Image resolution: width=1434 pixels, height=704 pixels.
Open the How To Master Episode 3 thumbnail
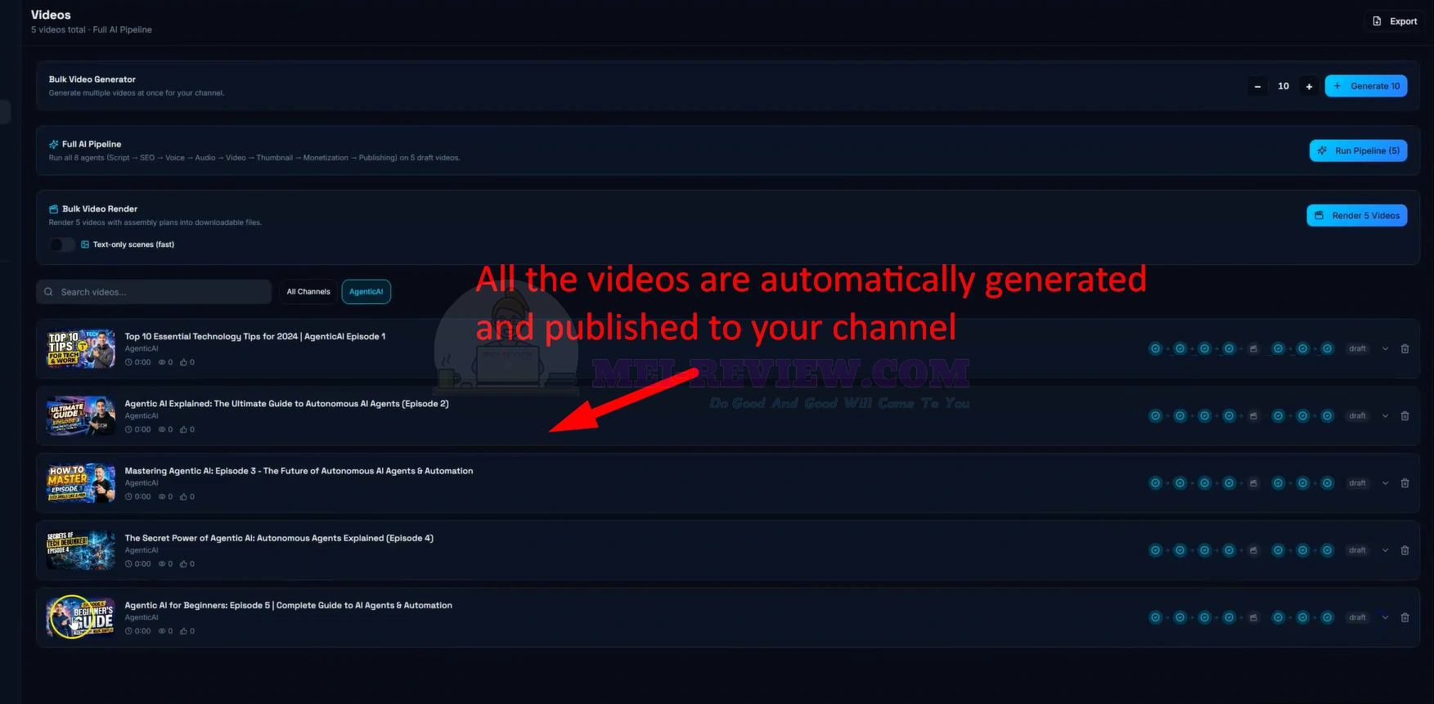[x=81, y=483]
